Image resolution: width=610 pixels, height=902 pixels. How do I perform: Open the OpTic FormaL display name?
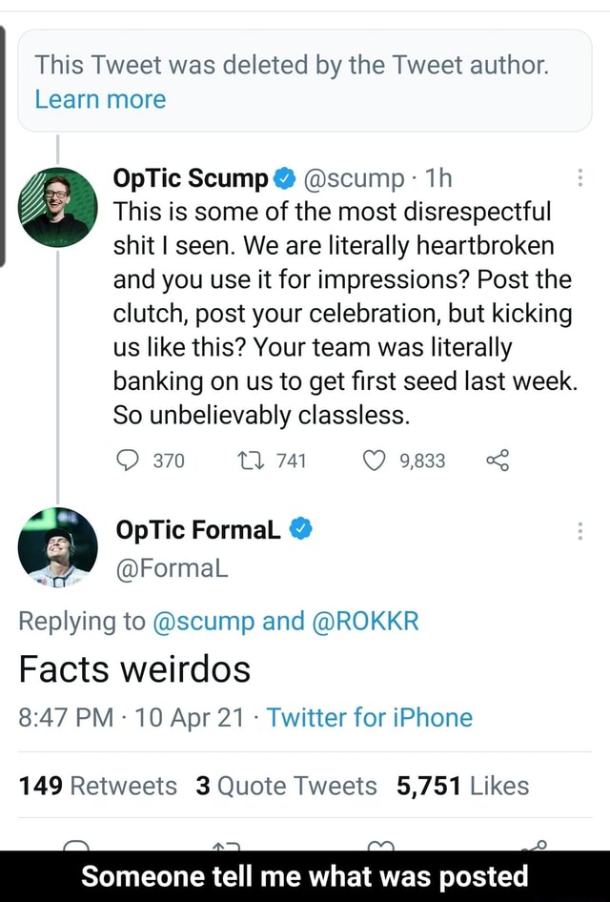tap(197, 531)
